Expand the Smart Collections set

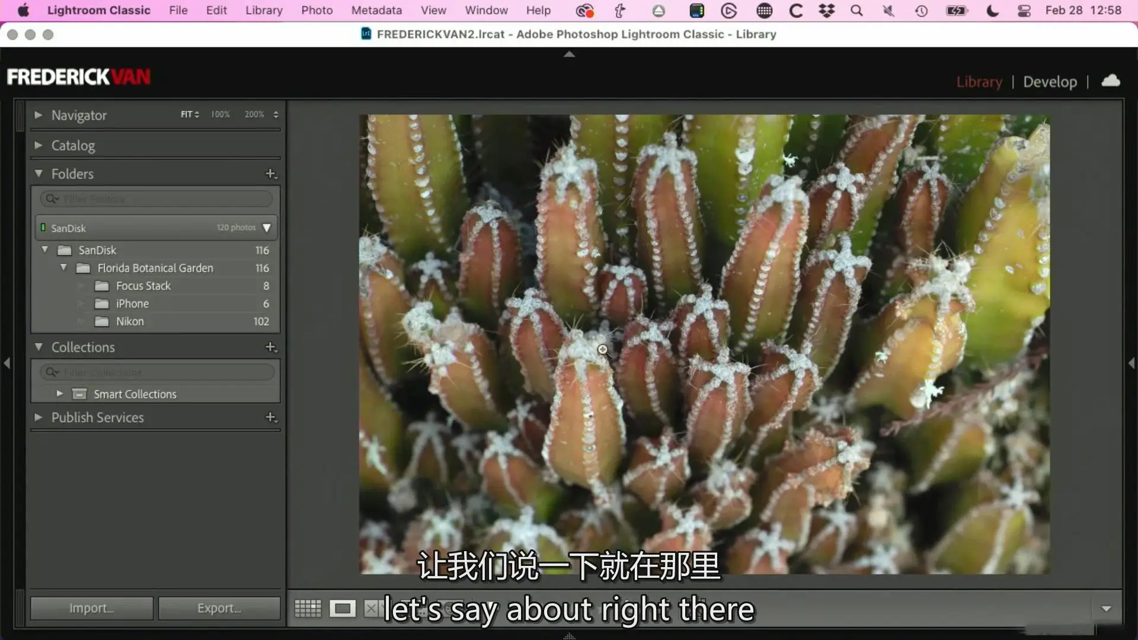click(x=59, y=393)
